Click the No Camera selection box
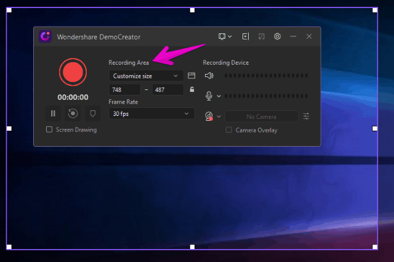This screenshot has height=262, width=394. 261,117
